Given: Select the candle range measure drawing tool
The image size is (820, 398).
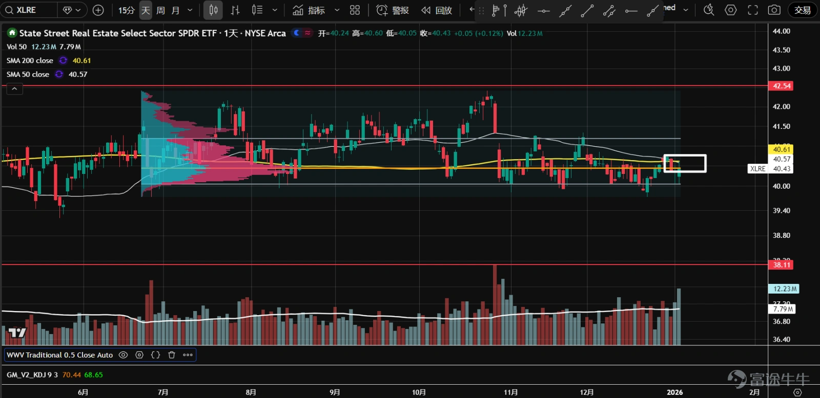Looking at the screenshot, I should (521, 10).
